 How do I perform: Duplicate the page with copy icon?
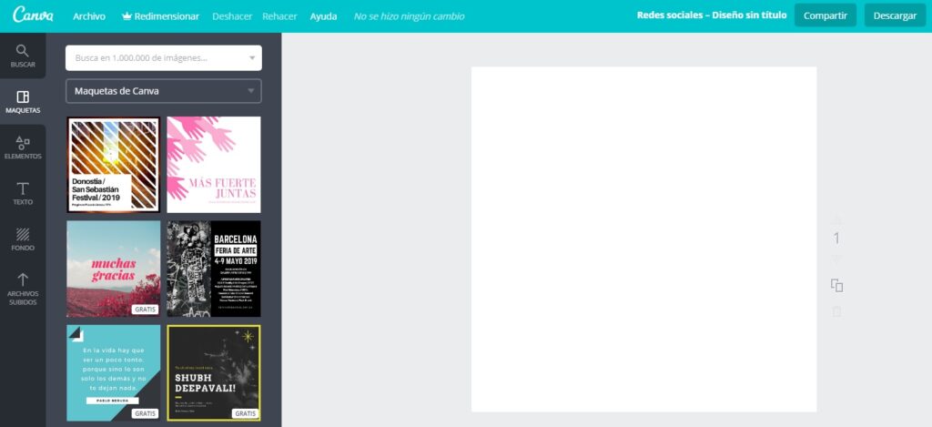837,286
